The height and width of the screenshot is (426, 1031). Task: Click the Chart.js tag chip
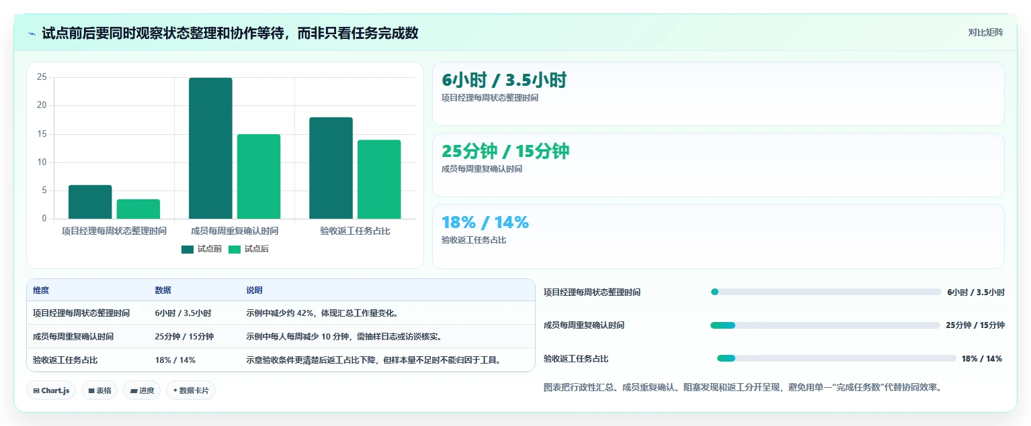click(51, 390)
